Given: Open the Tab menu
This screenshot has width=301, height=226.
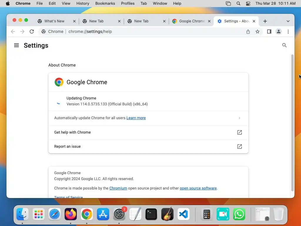Looking at the screenshot, I should tap(143, 4).
